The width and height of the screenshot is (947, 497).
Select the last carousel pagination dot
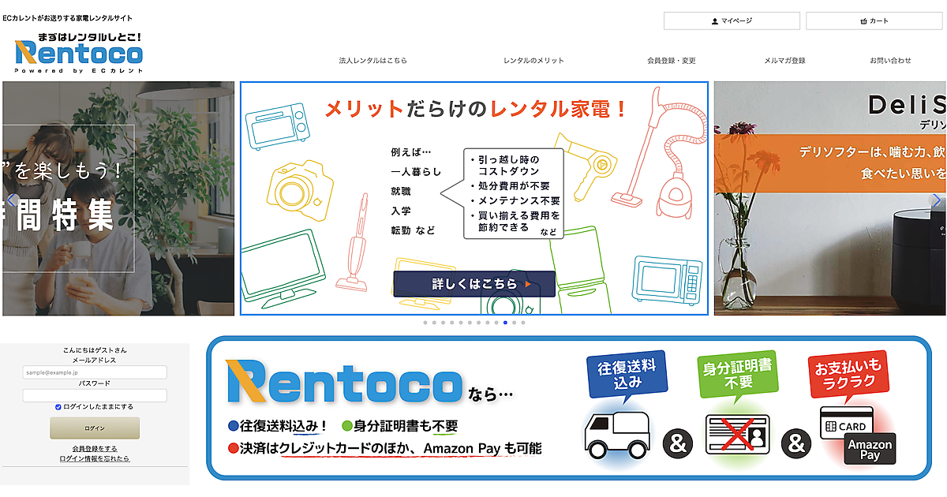pos(522,323)
